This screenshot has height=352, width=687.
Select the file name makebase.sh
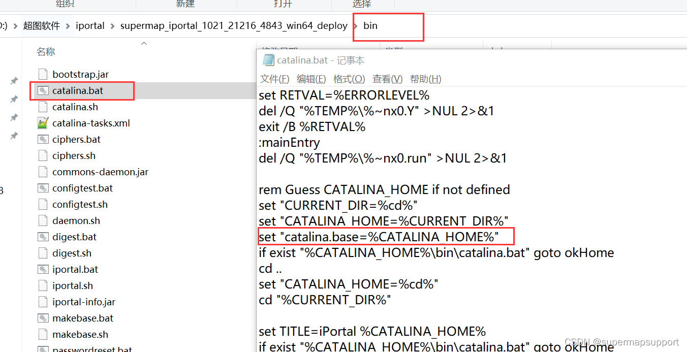(80, 334)
